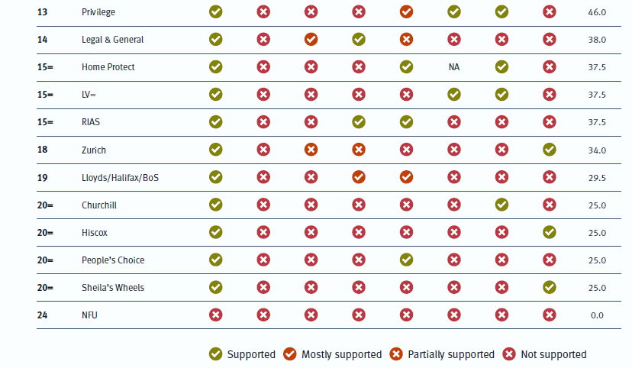Click the rightmost green tick in Churchill row
This screenshot has width=632, height=368.
click(x=501, y=205)
